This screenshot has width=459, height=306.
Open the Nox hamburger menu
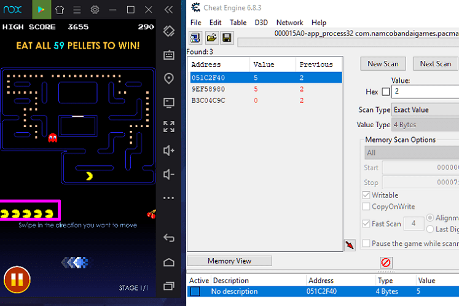(x=77, y=10)
